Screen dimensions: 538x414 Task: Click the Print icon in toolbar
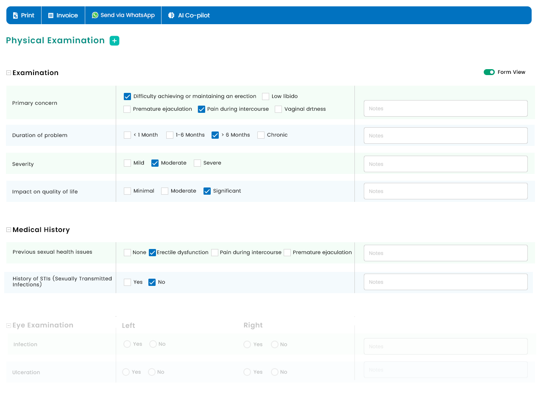(x=15, y=15)
